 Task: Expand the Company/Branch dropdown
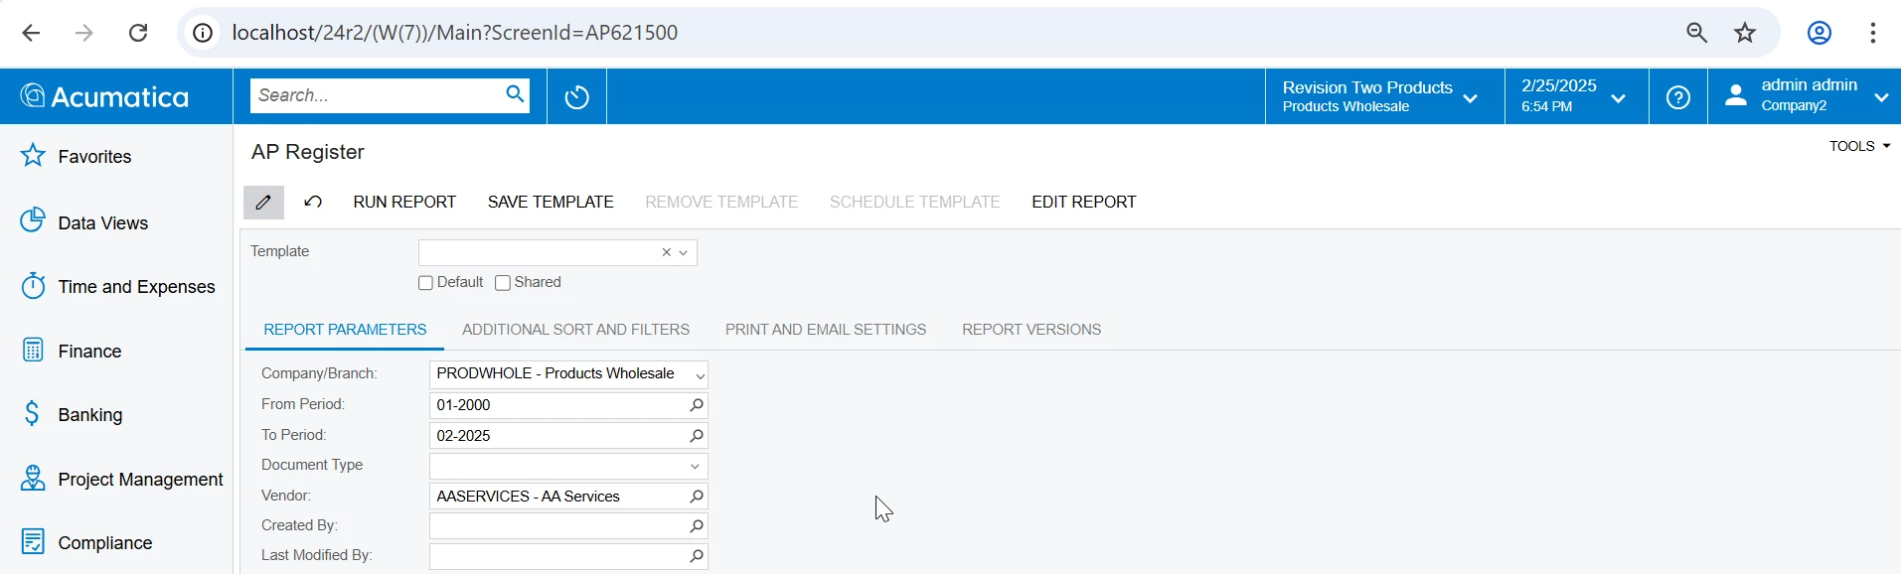coord(700,375)
